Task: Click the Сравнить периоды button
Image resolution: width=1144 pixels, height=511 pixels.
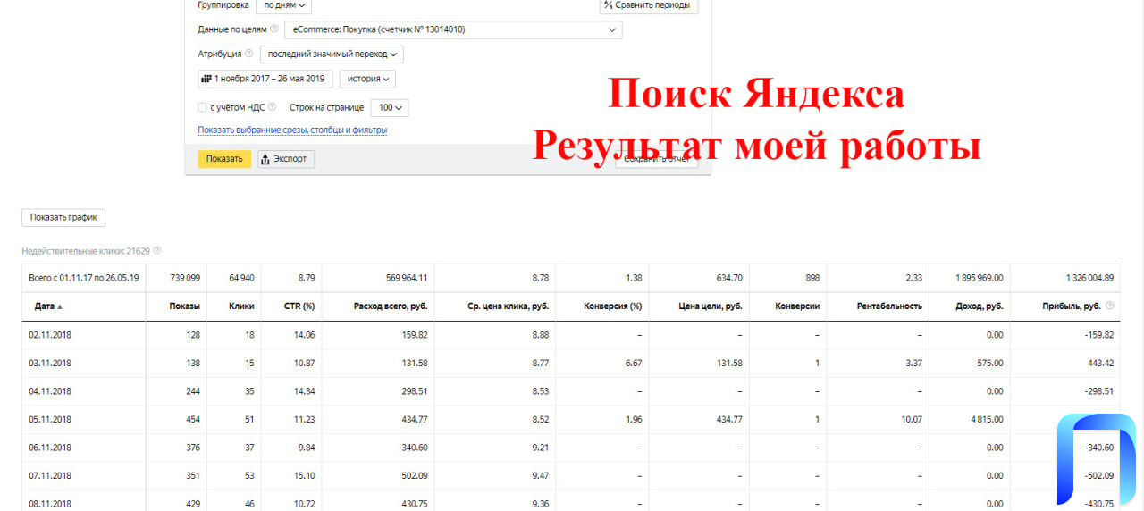Action: click(x=648, y=5)
